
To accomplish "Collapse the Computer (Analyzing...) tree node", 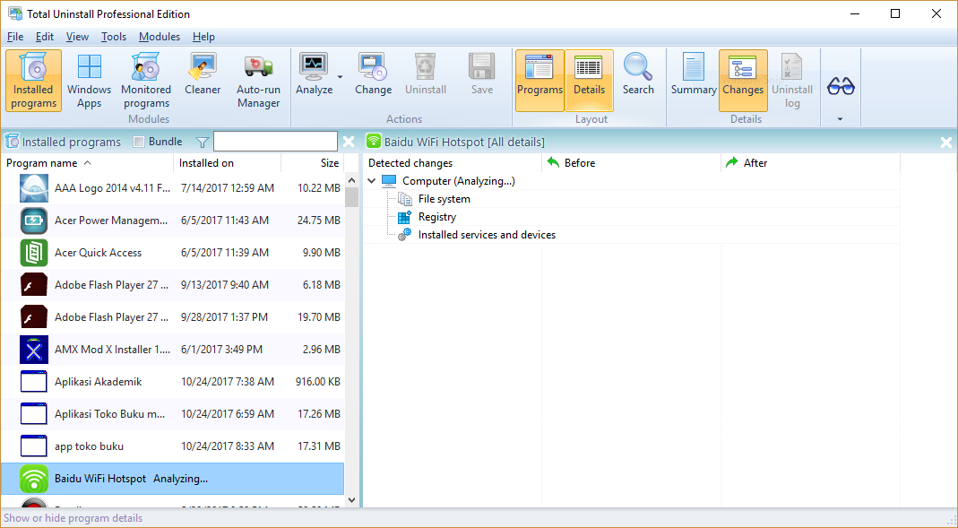I will click(372, 181).
